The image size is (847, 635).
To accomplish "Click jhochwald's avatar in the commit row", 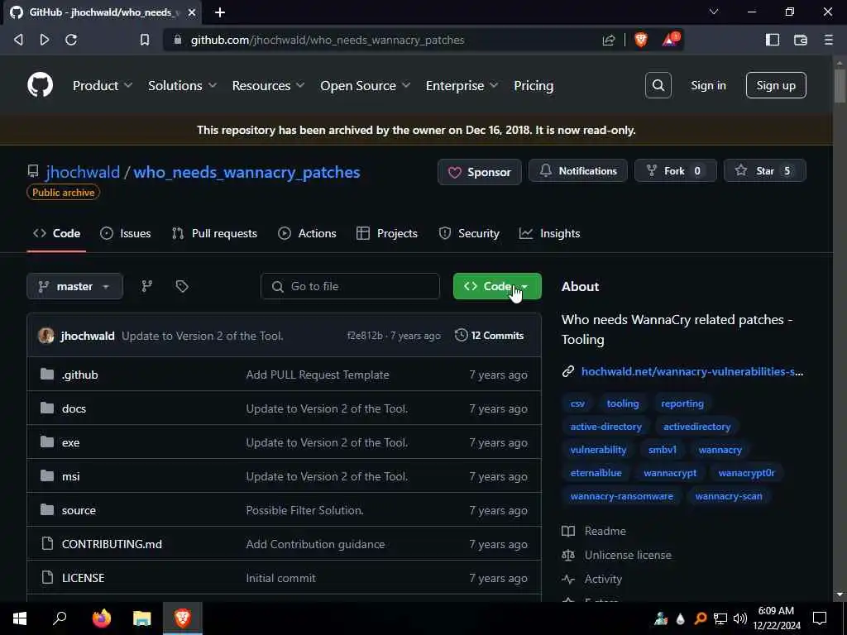I will coord(46,336).
